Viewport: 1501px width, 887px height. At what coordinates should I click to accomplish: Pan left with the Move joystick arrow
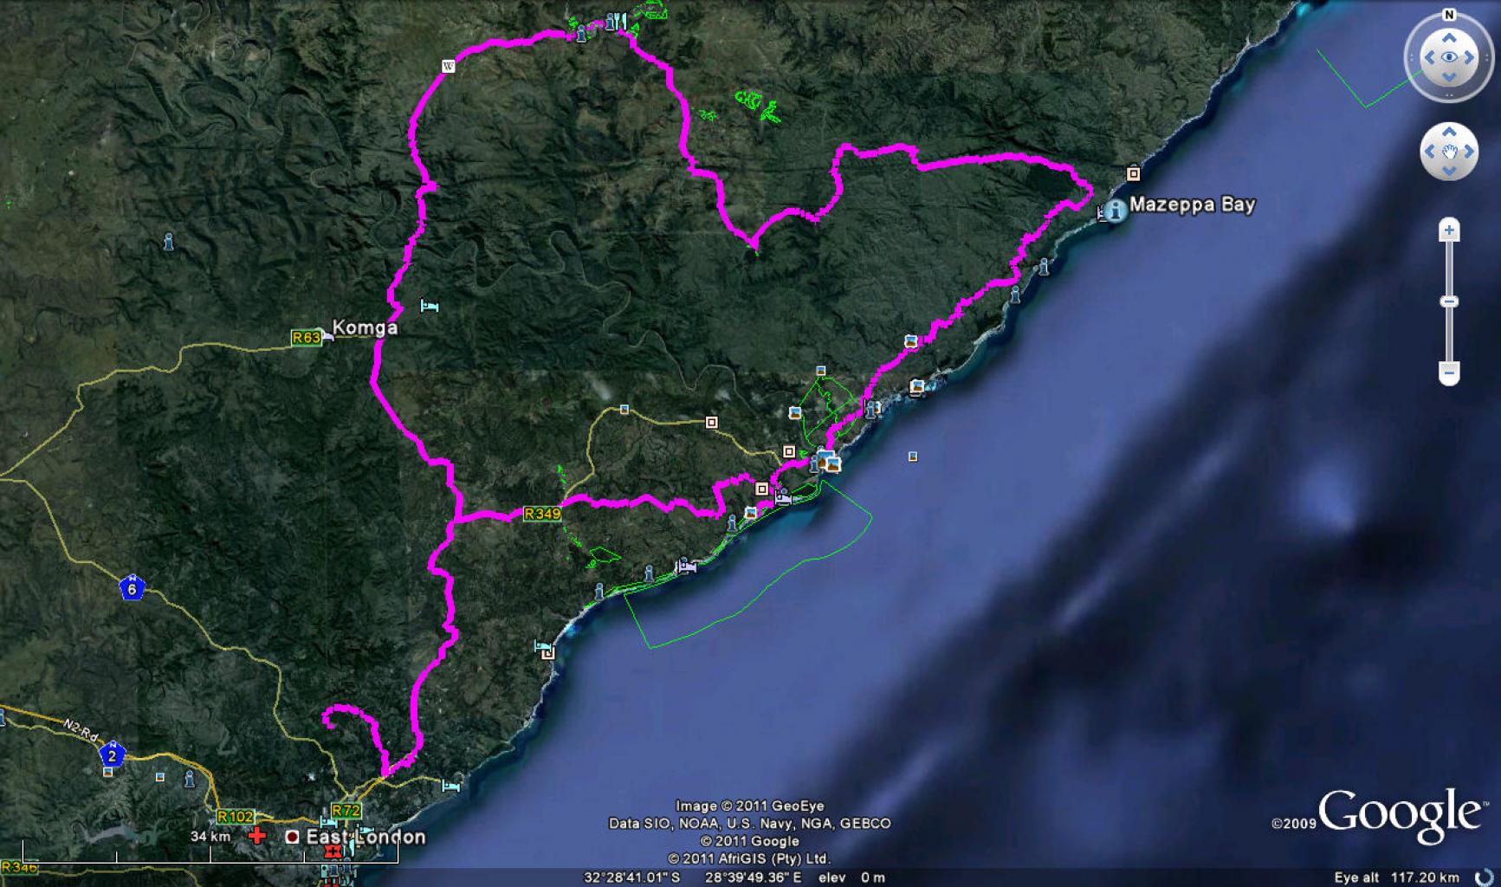click(x=1429, y=152)
